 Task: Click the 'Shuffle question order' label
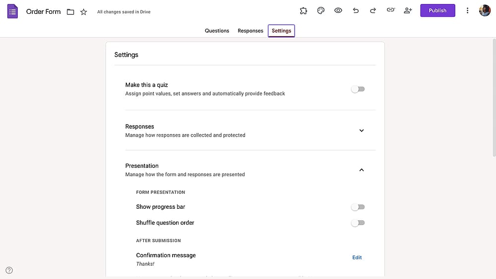165,223
